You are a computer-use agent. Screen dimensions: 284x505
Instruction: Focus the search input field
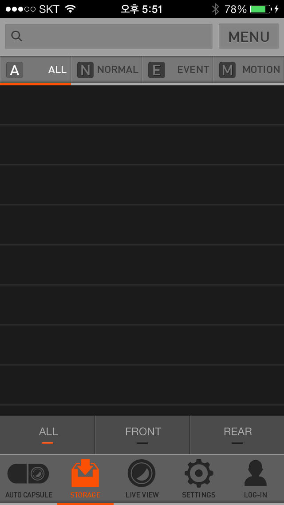pyautogui.click(x=115, y=36)
